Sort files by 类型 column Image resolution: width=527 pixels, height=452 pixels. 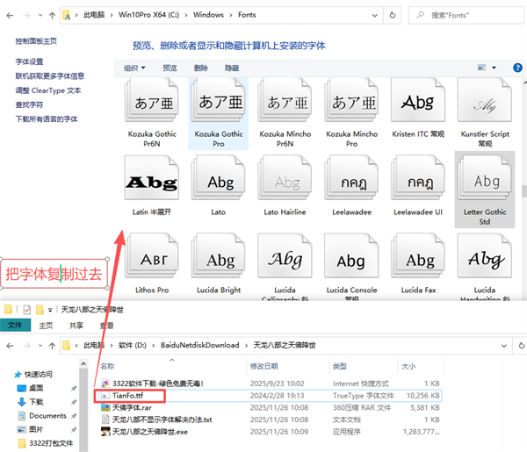(x=339, y=366)
